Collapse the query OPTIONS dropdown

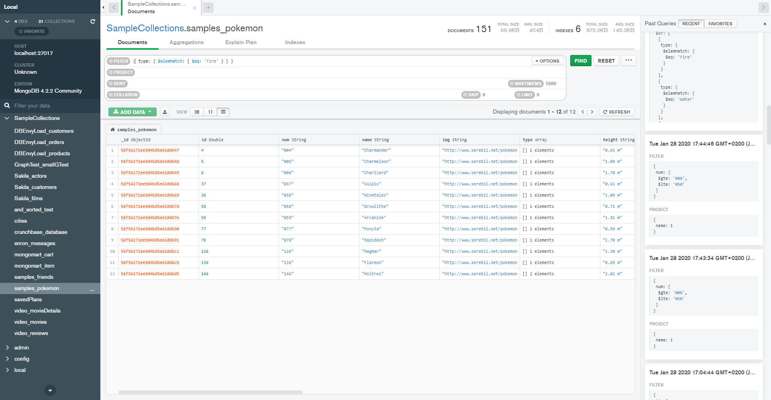pos(547,61)
